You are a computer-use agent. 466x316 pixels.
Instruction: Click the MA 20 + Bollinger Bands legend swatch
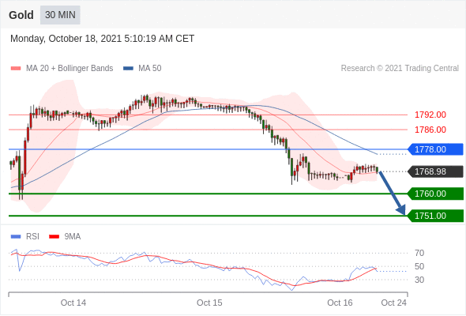click(16, 69)
